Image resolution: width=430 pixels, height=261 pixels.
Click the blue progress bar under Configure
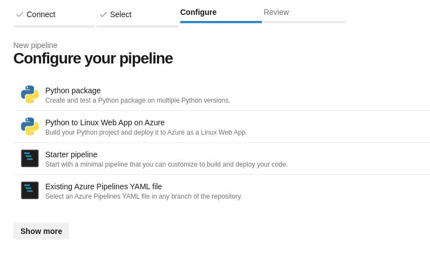pyautogui.click(x=221, y=22)
